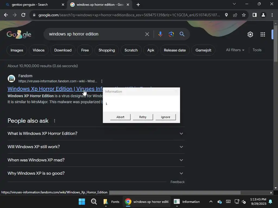Select the Free filter chip
This screenshot has height=208, width=278.
85,50
